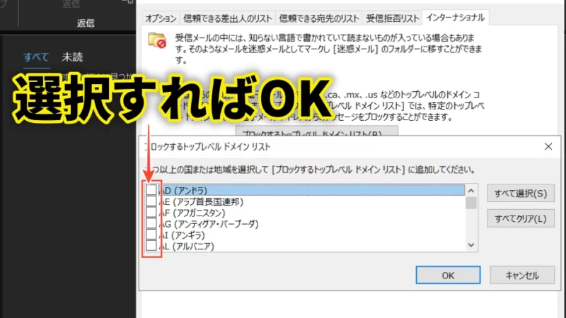Click the すべてクリア(L) button
The width and height of the screenshot is (566, 318).
[521, 218]
